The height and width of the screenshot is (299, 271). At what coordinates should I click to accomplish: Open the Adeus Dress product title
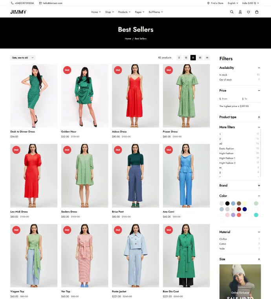119,131
